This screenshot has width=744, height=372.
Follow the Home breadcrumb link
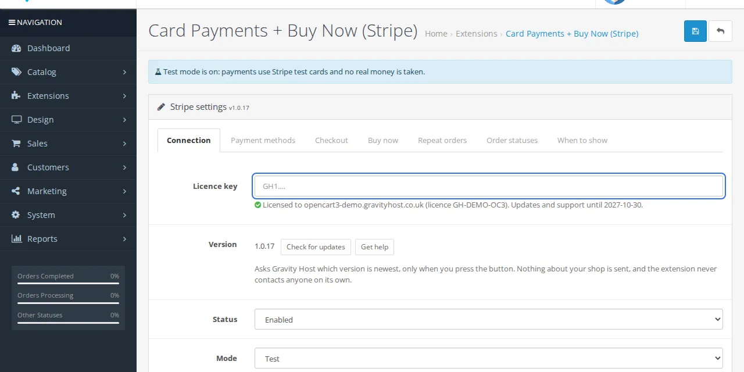click(436, 34)
